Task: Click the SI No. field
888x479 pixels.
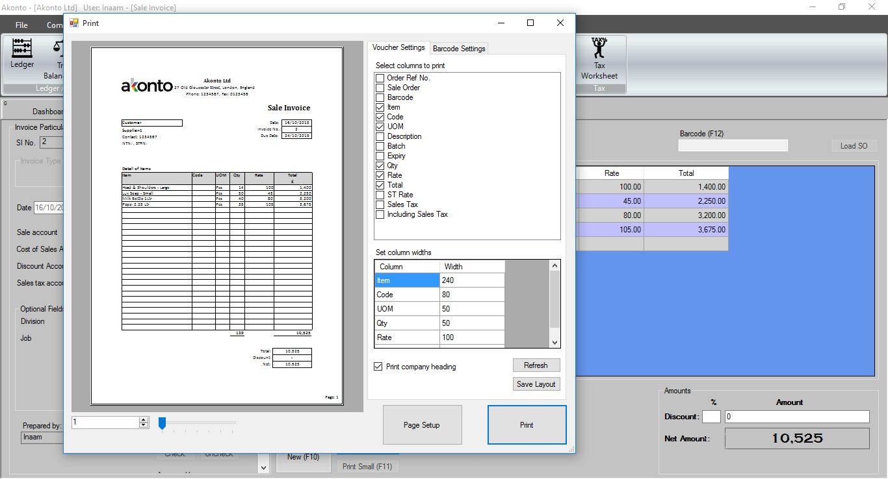Action: pyautogui.click(x=51, y=142)
